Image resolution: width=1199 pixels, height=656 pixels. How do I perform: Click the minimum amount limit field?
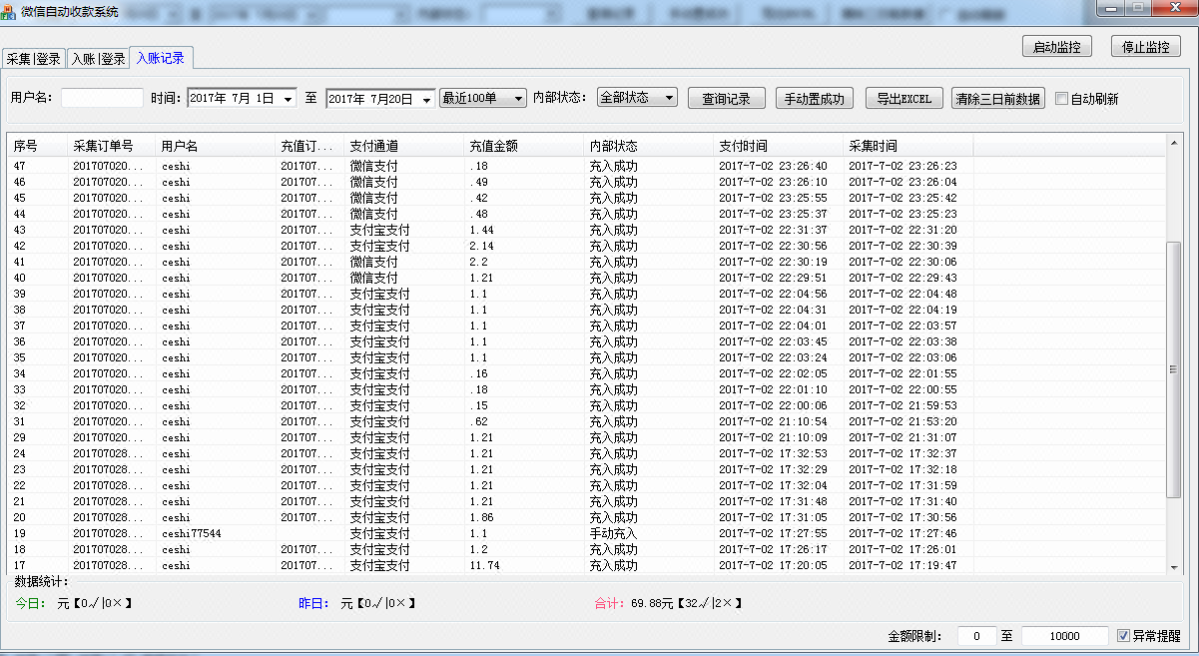(x=976, y=636)
